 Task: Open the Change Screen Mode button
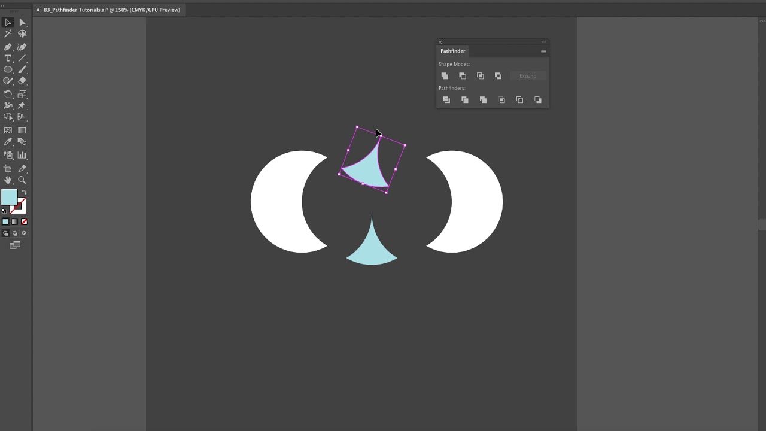point(15,245)
